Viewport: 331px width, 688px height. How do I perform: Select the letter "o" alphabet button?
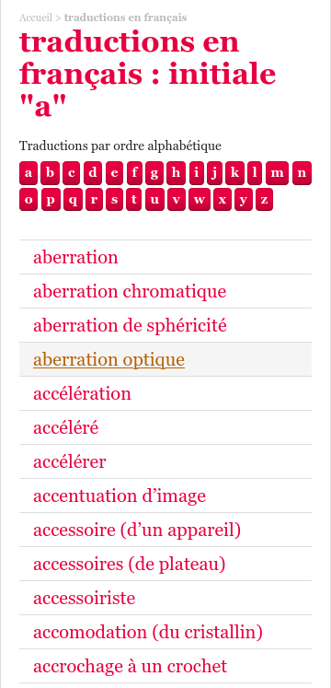pyautogui.click(x=29, y=200)
